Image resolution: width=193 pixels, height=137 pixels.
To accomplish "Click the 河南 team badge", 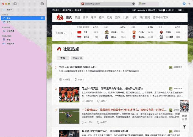I will (x=107, y=32).
